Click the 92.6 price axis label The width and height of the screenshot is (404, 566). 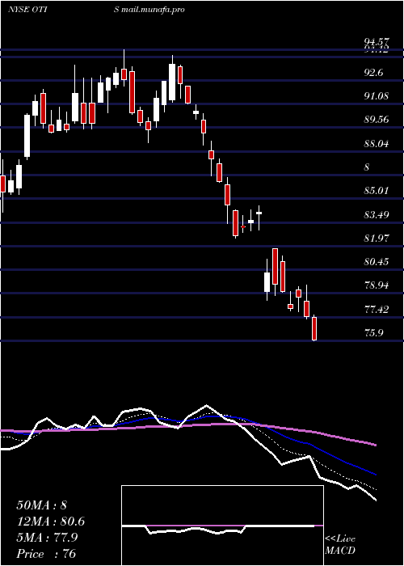375,73
